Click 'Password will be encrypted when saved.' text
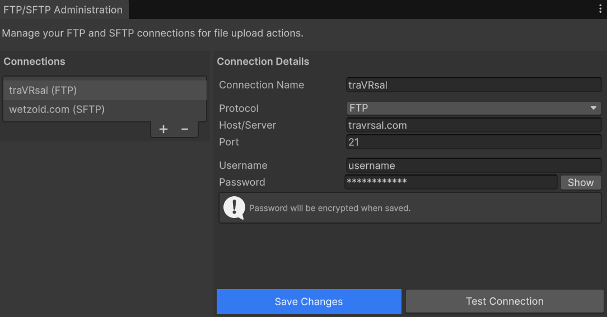Image resolution: width=607 pixels, height=317 pixels. tap(330, 208)
